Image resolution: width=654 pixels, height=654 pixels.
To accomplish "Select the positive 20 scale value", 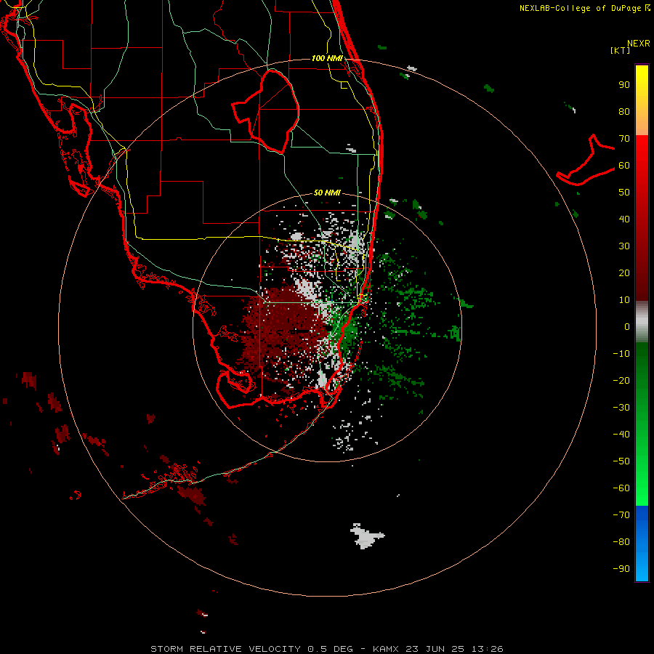I will (624, 272).
